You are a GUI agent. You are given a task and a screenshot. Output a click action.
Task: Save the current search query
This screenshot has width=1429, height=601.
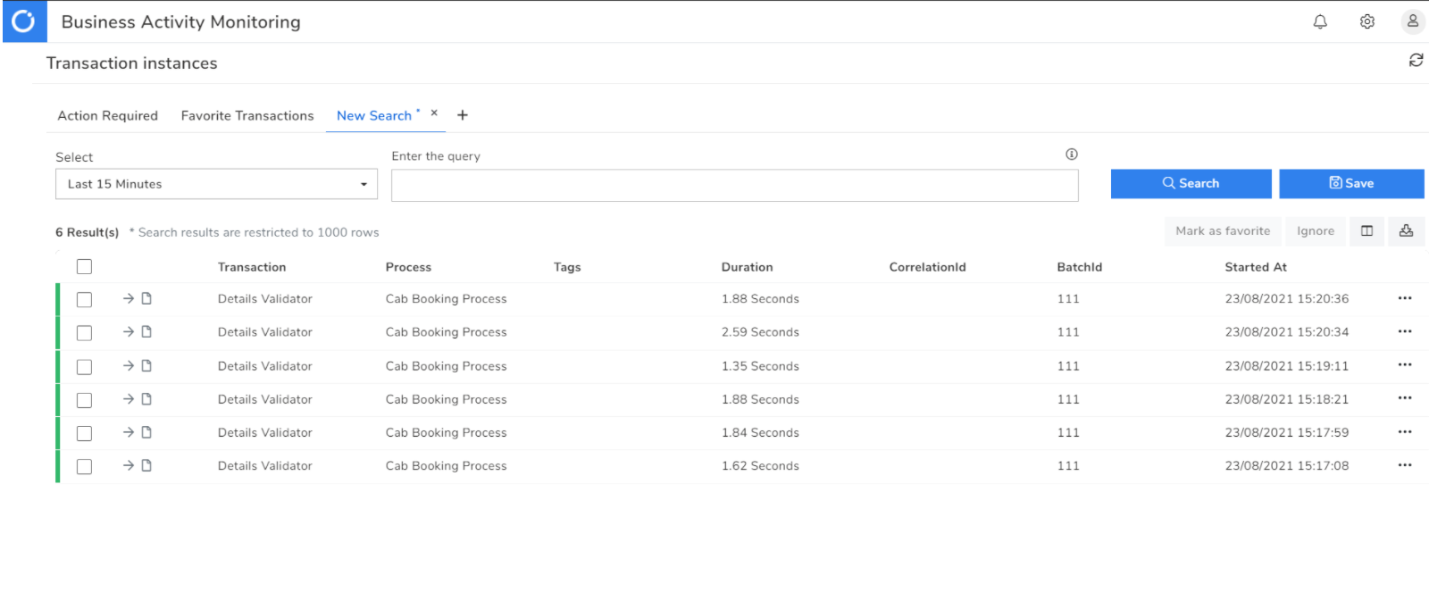[1351, 183]
